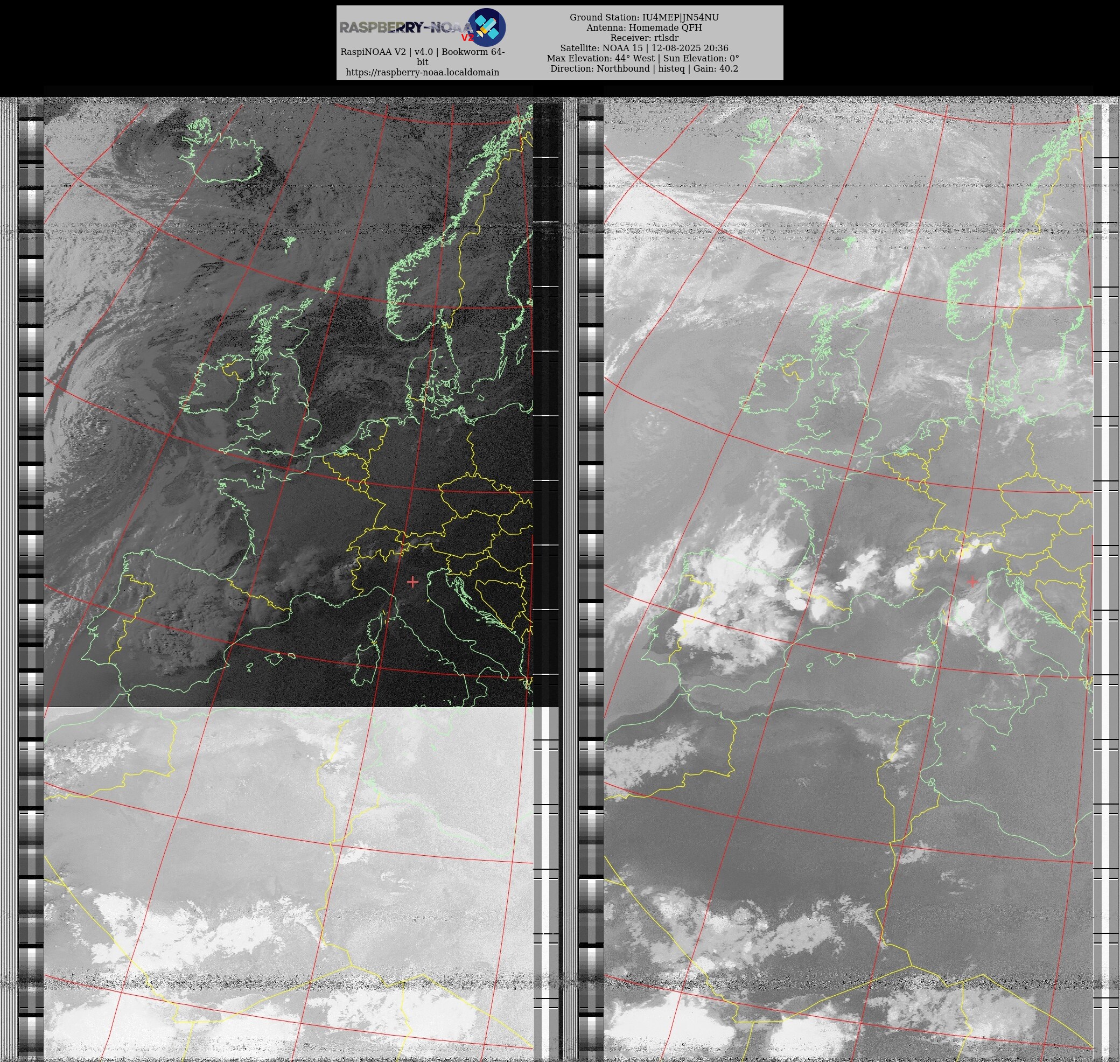Screen dimensions: 1120x1062
Task: Click the RASPBERRY-NOAA title banner text
Action: 406,28
